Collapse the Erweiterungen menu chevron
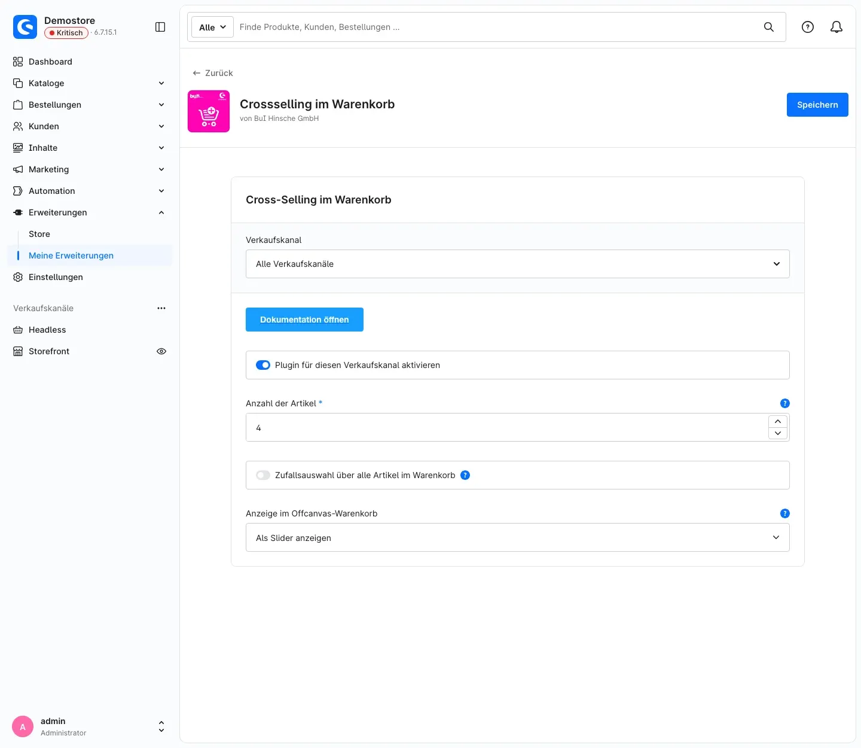 point(161,212)
